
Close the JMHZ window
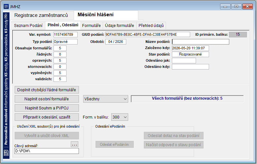point(247,6)
